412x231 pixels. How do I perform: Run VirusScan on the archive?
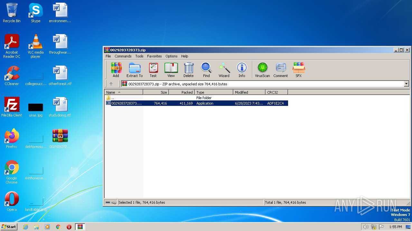(262, 70)
